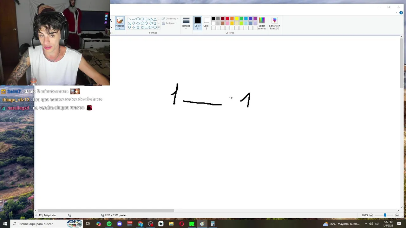Open File Explorer from the taskbar
Image resolution: width=406 pixels, height=228 pixels.
[171, 224]
